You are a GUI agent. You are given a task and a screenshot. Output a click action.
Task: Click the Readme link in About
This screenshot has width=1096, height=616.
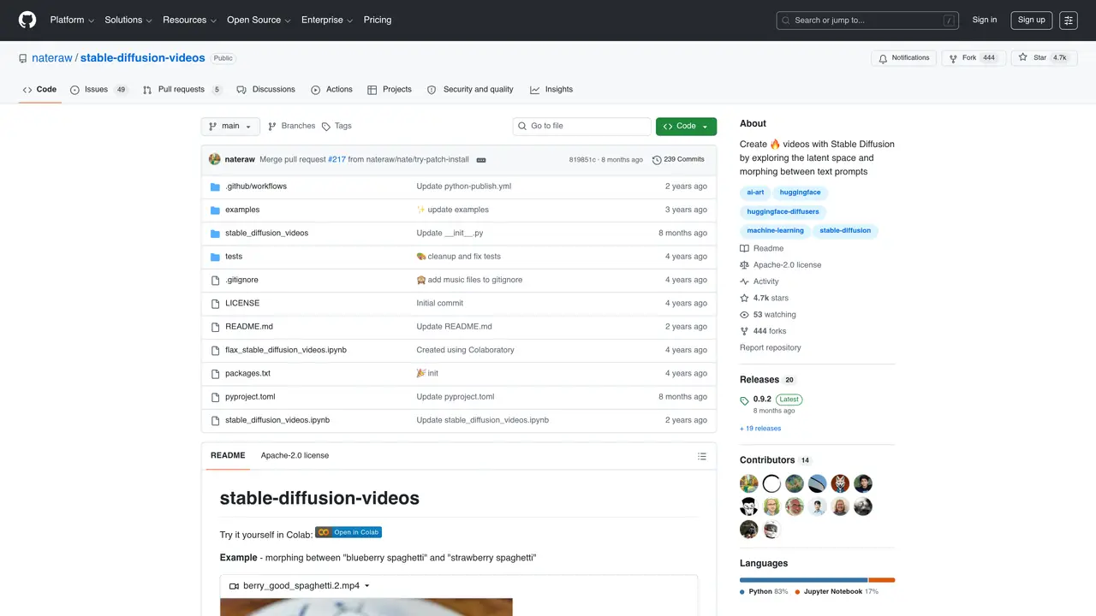(762, 248)
